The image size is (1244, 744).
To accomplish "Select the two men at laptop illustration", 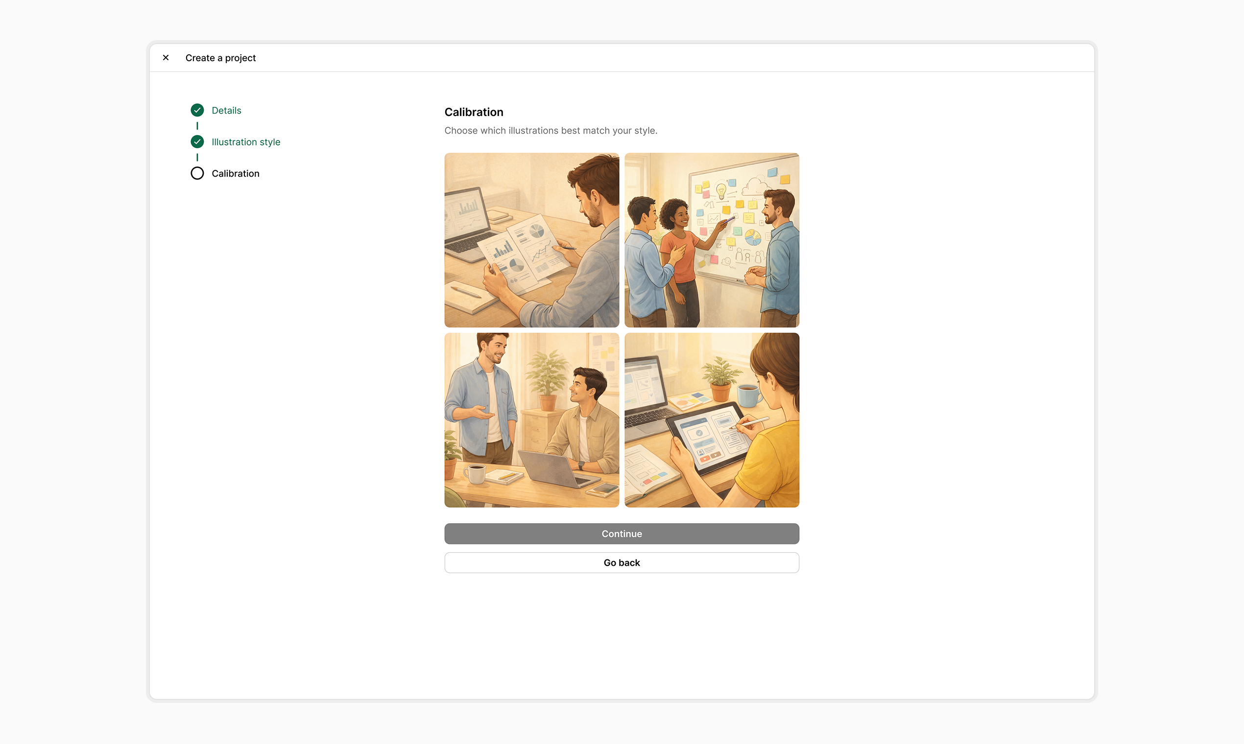I will click(531, 420).
